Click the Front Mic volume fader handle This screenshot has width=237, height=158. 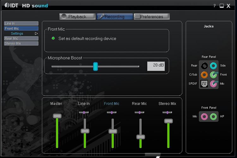coord(113,131)
